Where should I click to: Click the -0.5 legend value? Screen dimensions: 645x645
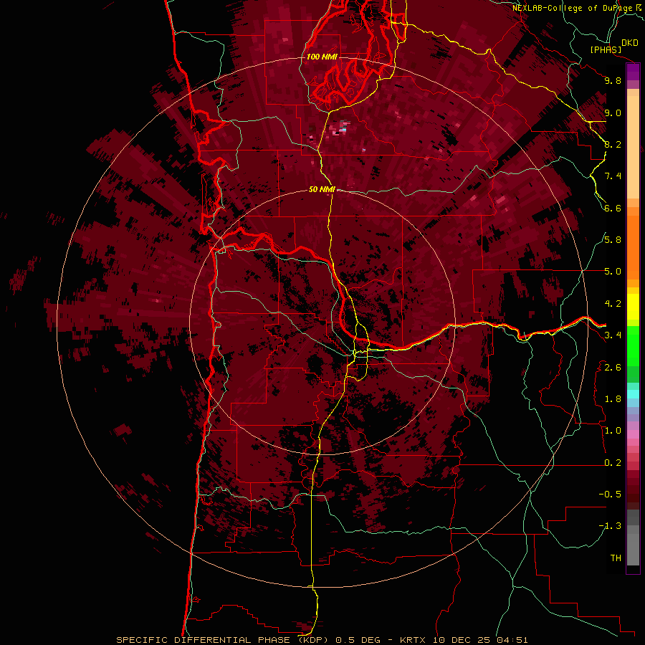[610, 494]
